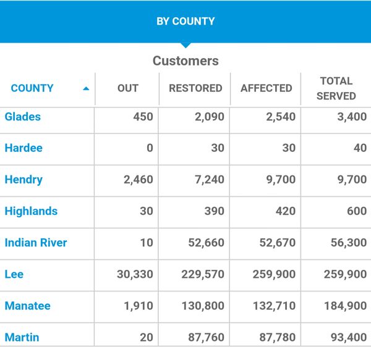Select the Manatee county link
Viewport: 371px width, 347px height.
tap(27, 306)
